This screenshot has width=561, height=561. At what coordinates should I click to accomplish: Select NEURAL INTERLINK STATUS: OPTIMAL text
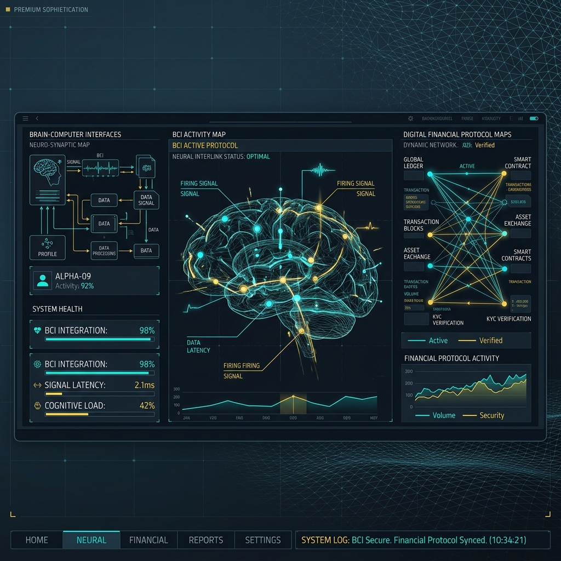[221, 157]
